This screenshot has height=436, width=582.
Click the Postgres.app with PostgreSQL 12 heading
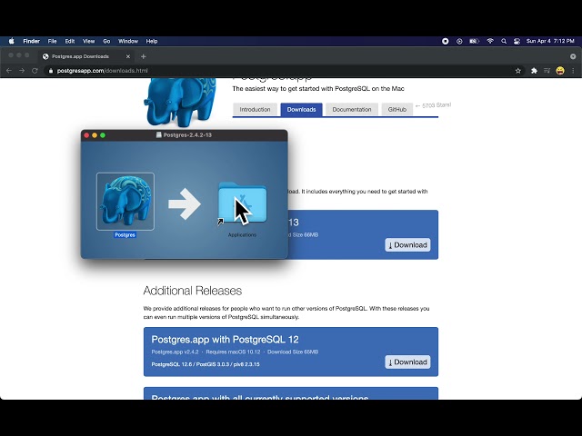click(225, 339)
